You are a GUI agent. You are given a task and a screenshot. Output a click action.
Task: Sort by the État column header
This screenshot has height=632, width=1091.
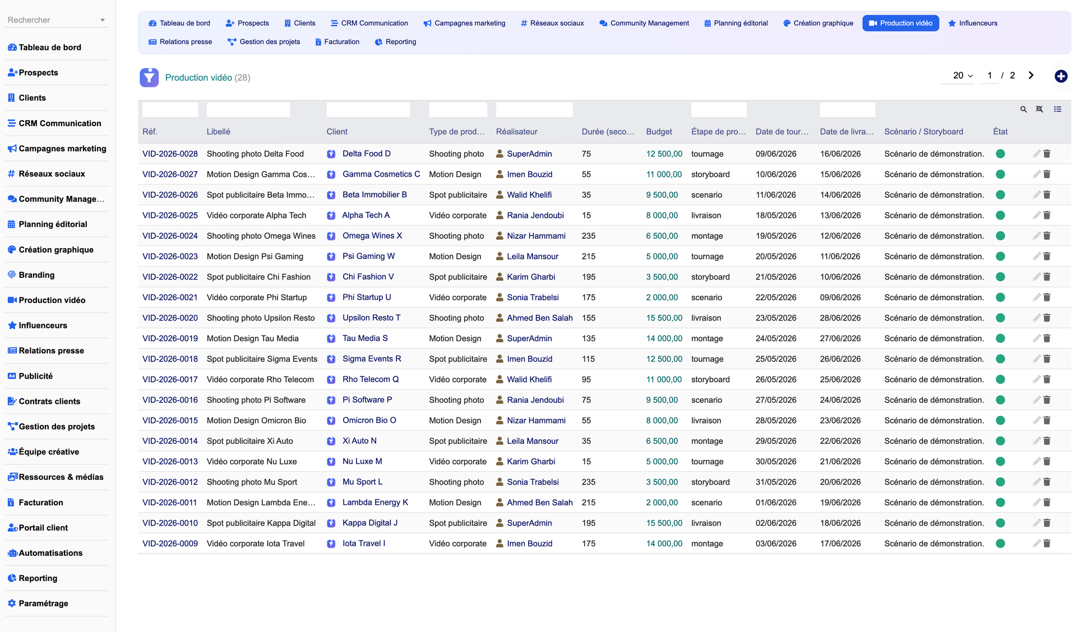pos(1000,132)
